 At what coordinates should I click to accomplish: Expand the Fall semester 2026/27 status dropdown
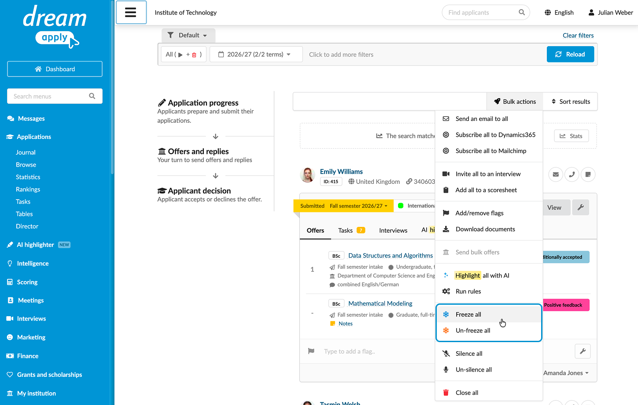pos(359,206)
